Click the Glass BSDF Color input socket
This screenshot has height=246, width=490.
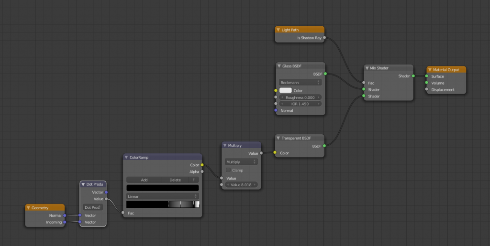[276, 90]
